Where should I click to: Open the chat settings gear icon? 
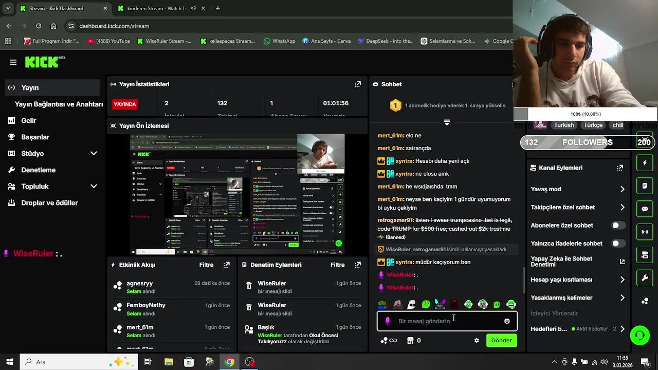click(x=477, y=340)
